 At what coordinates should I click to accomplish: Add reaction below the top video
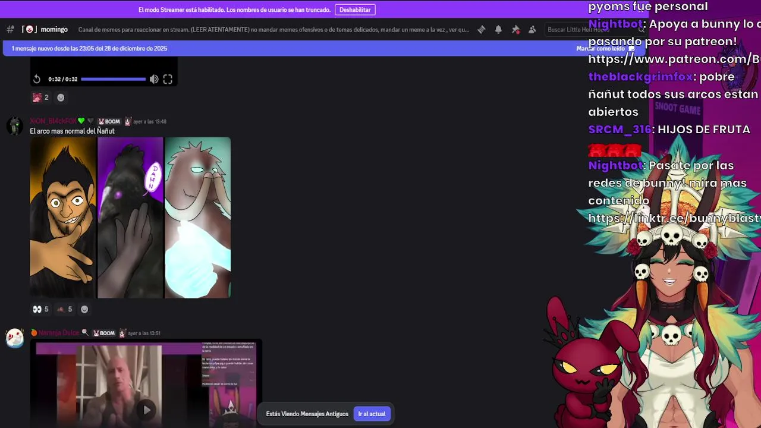(x=61, y=97)
